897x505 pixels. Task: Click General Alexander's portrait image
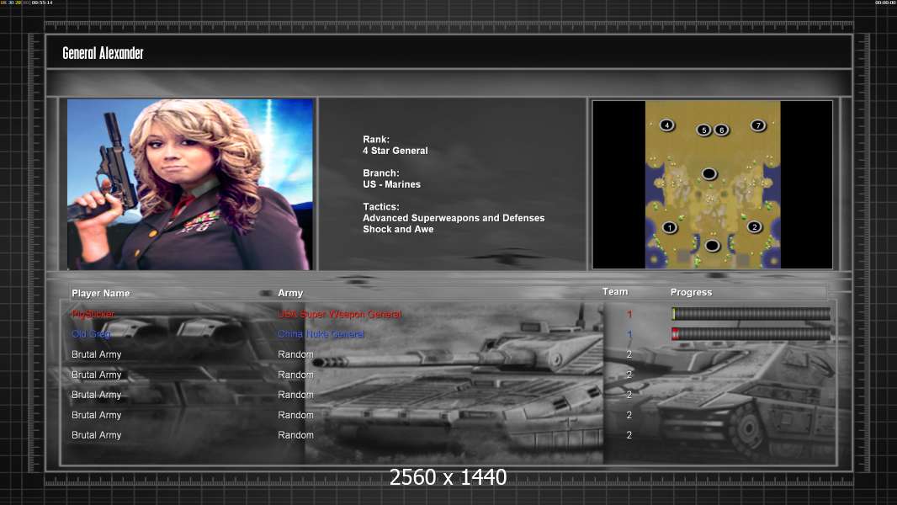click(x=190, y=184)
